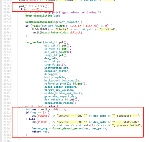This screenshot has height=142, width=149.
Task: Click the LOCK_EX constant
Action: (76, 26)
